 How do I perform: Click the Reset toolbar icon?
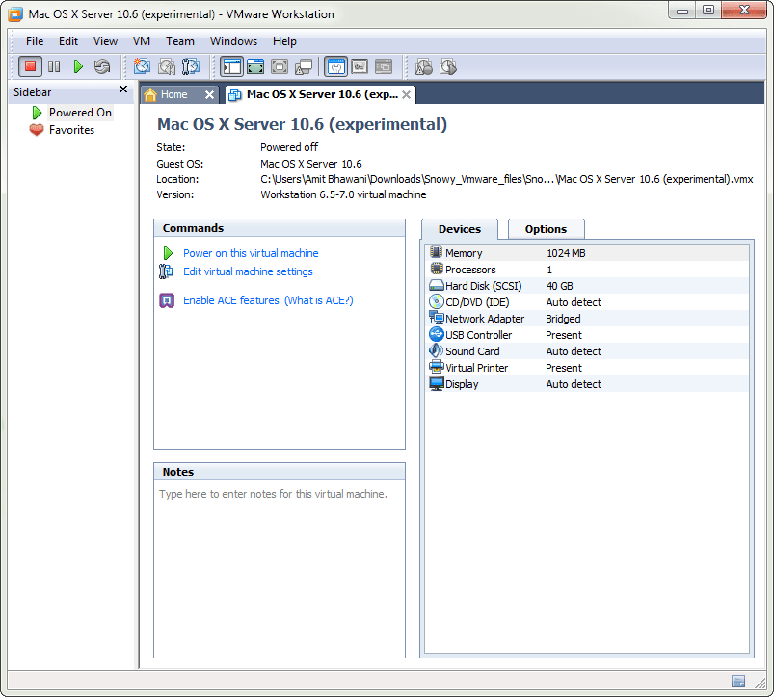(x=102, y=66)
